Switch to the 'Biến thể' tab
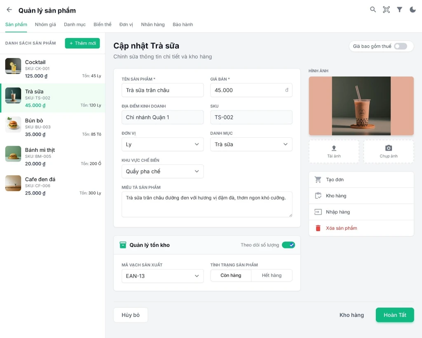The image size is (422, 338). 102,24
